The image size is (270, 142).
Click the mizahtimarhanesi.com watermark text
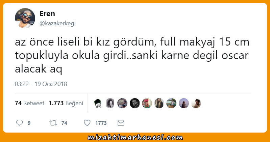click(x=135, y=138)
